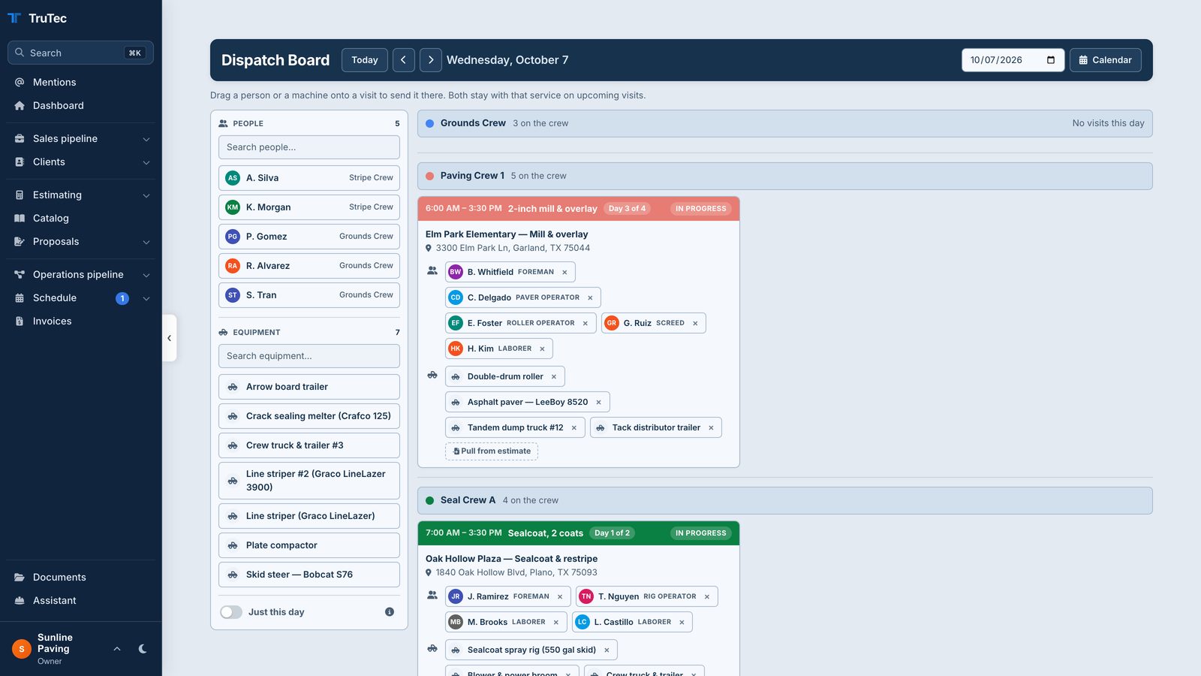Click the Search equipment input field

(x=309, y=356)
